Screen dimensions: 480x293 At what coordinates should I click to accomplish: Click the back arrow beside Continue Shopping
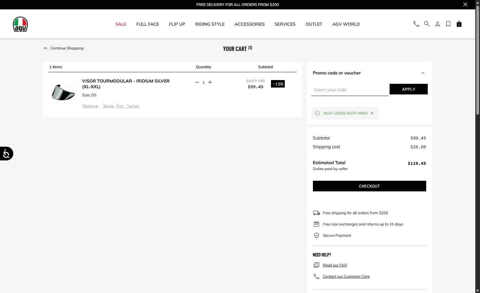(x=46, y=48)
